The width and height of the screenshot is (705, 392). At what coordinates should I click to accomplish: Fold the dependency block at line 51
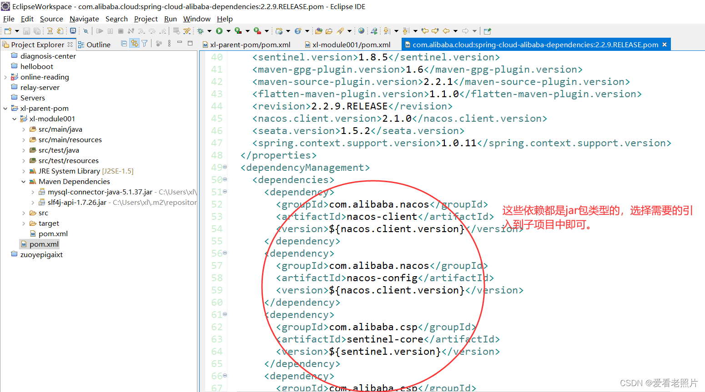tap(225, 192)
